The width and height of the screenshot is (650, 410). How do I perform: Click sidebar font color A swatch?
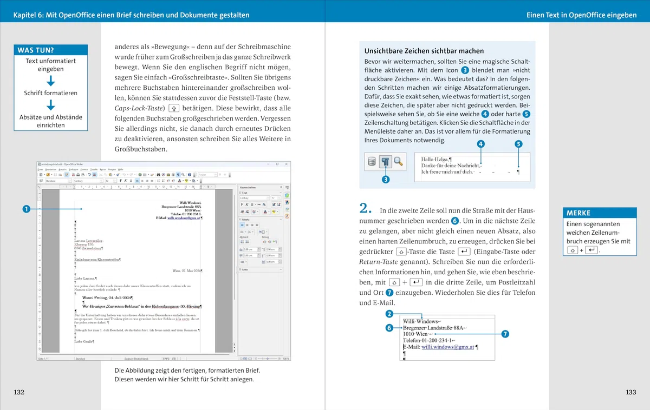(x=265, y=211)
